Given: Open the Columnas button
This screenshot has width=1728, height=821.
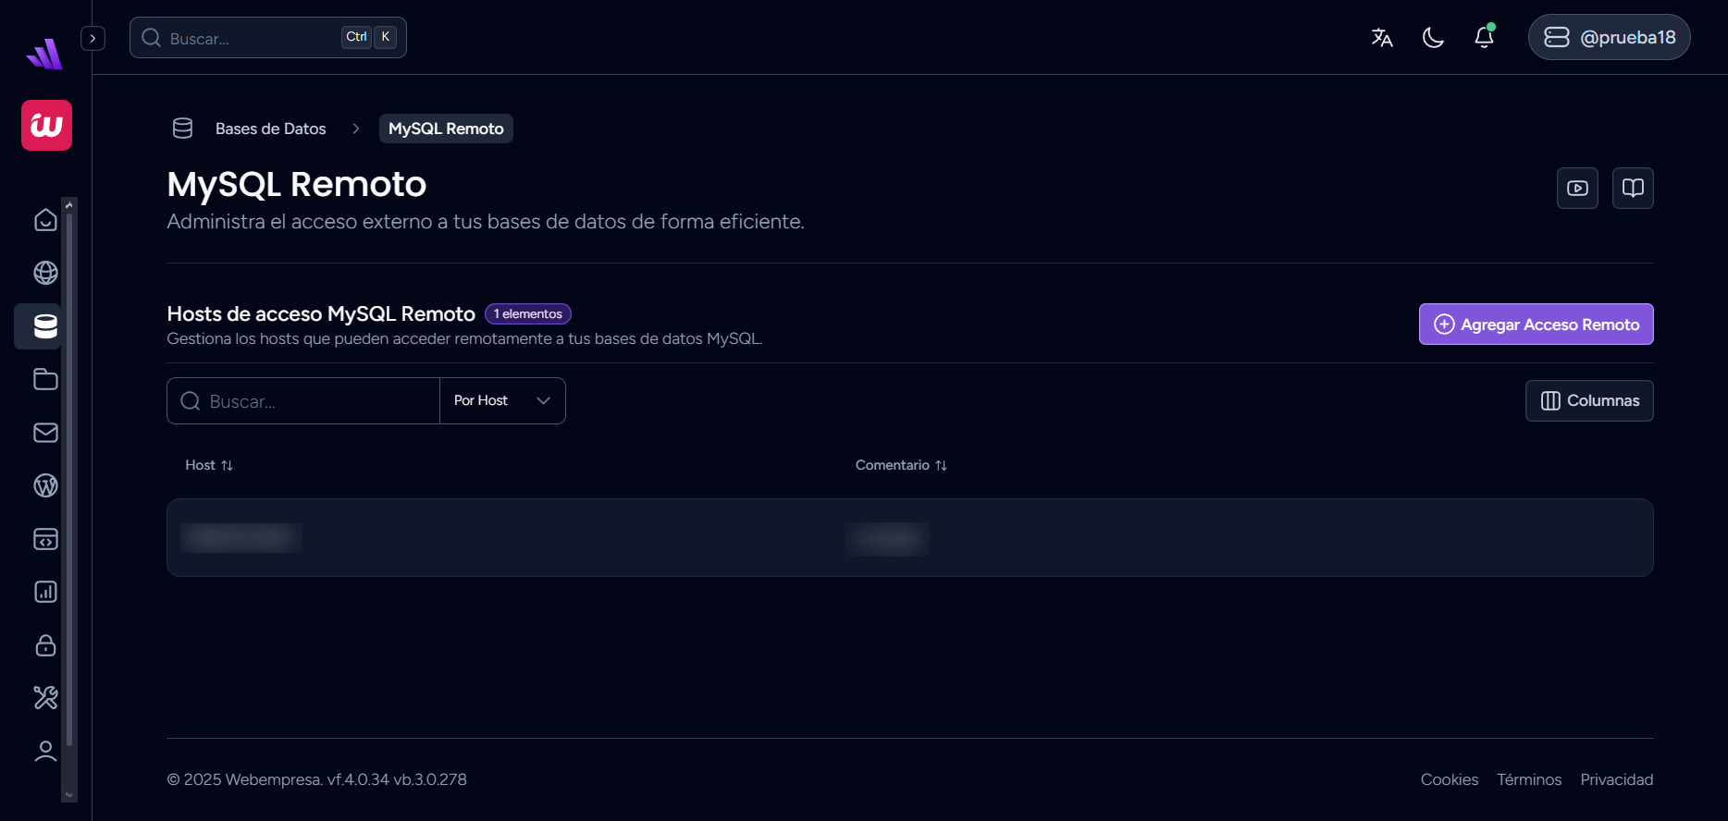Looking at the screenshot, I should 1589,400.
